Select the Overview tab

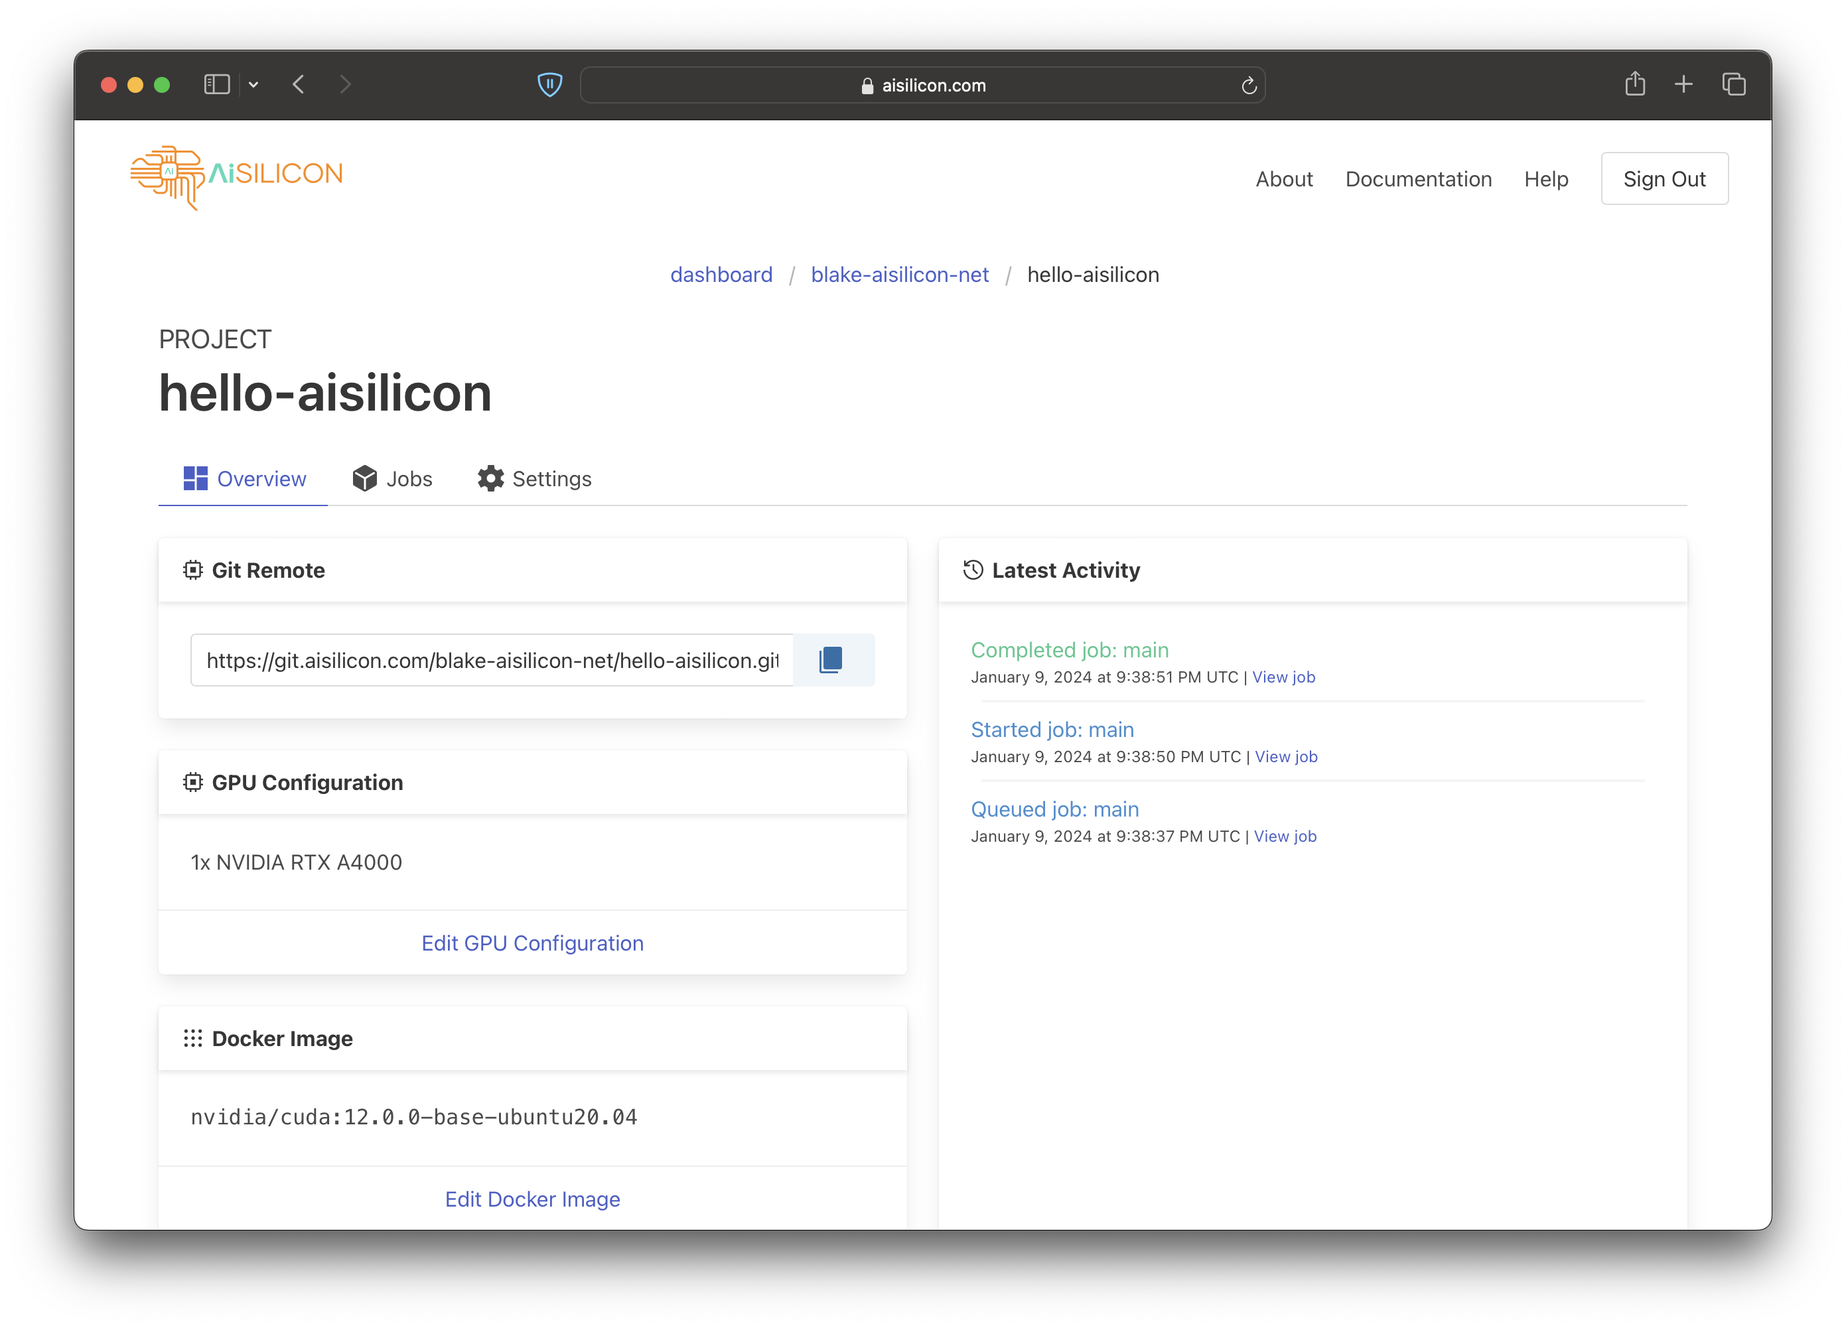tap(244, 478)
